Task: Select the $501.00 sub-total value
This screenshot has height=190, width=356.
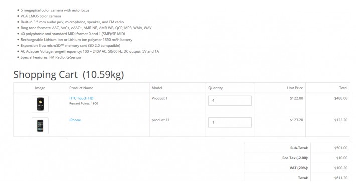Action: coord(341,148)
